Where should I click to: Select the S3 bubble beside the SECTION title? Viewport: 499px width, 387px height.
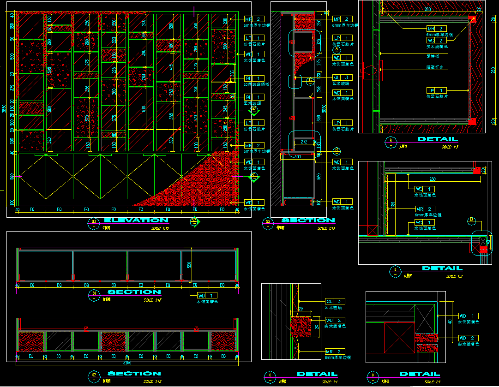click(268, 222)
